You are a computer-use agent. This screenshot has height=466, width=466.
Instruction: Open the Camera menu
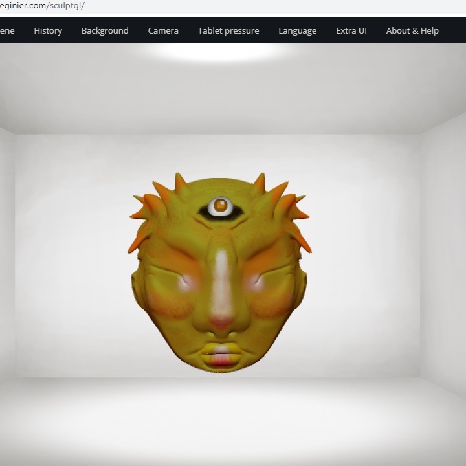pyautogui.click(x=163, y=31)
